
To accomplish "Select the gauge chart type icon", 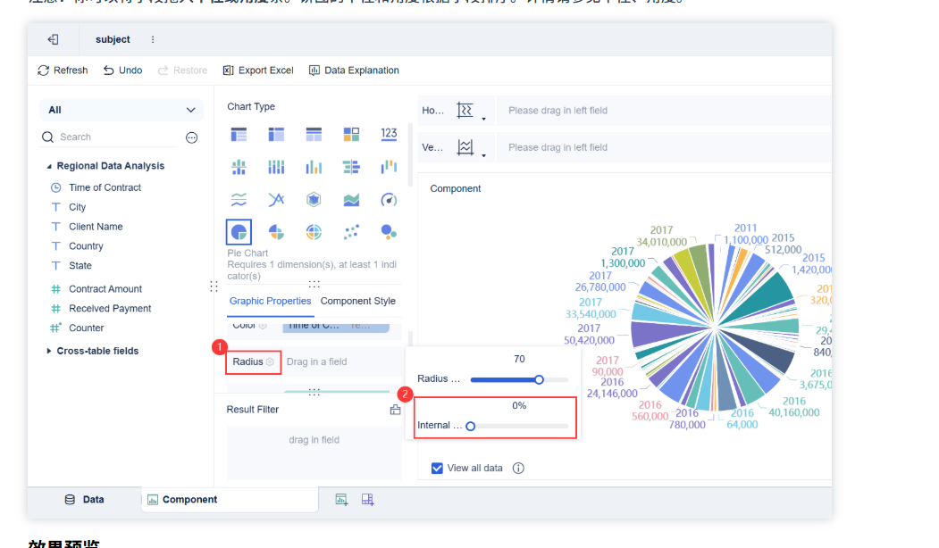I will [x=389, y=199].
